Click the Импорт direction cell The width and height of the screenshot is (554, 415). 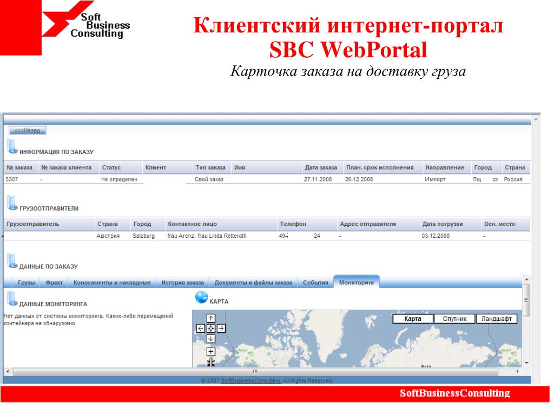point(436,179)
